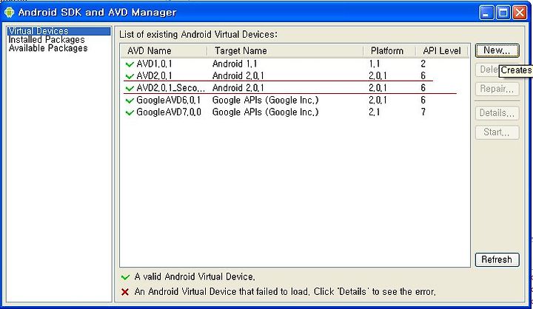The image size is (533, 309).
Task: Click the green valid-device legend checkmark
Action: 125,277
